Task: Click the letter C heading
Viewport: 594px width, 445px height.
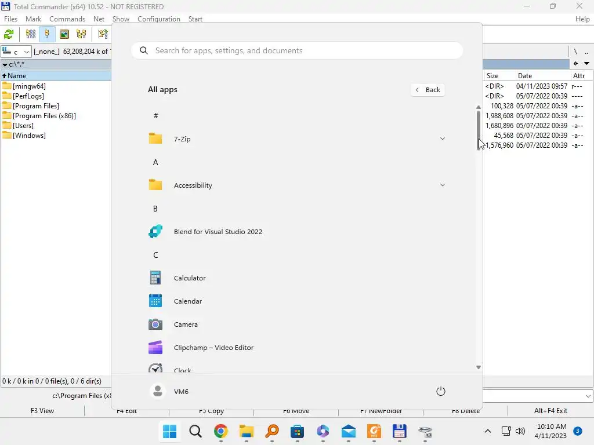Action: click(155, 255)
